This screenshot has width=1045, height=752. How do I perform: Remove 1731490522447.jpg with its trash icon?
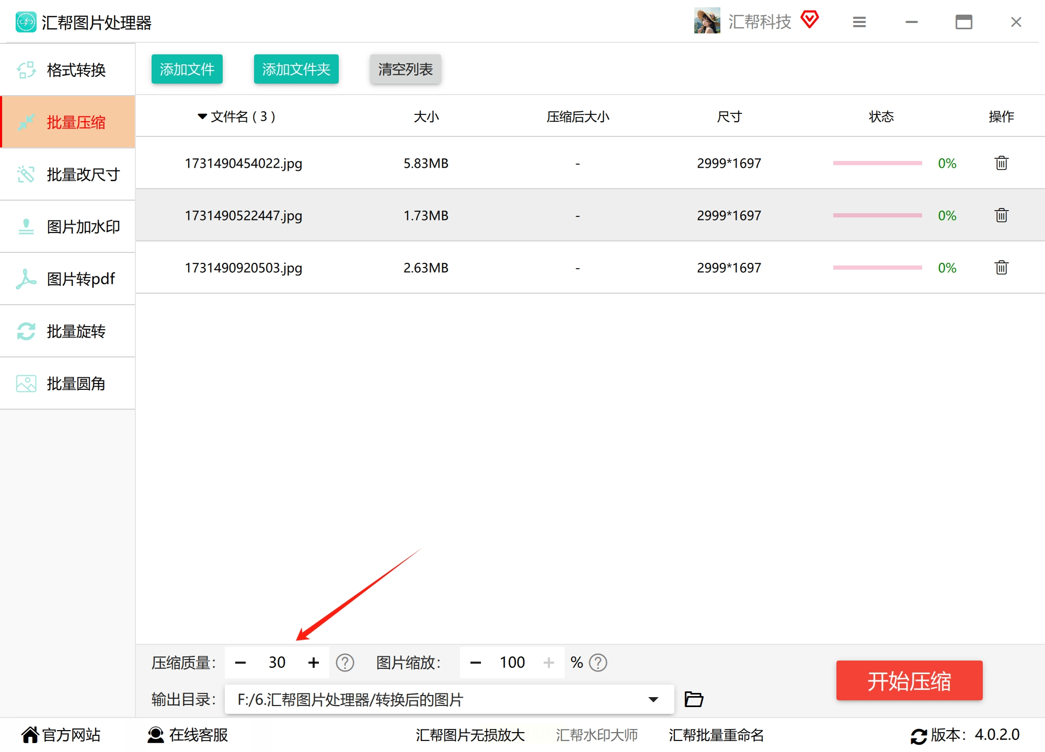point(1001,215)
